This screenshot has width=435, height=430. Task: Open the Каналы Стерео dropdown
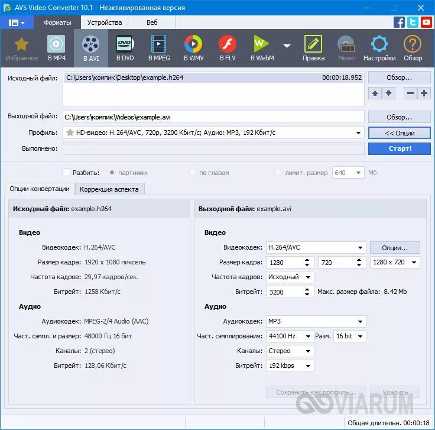(290, 351)
